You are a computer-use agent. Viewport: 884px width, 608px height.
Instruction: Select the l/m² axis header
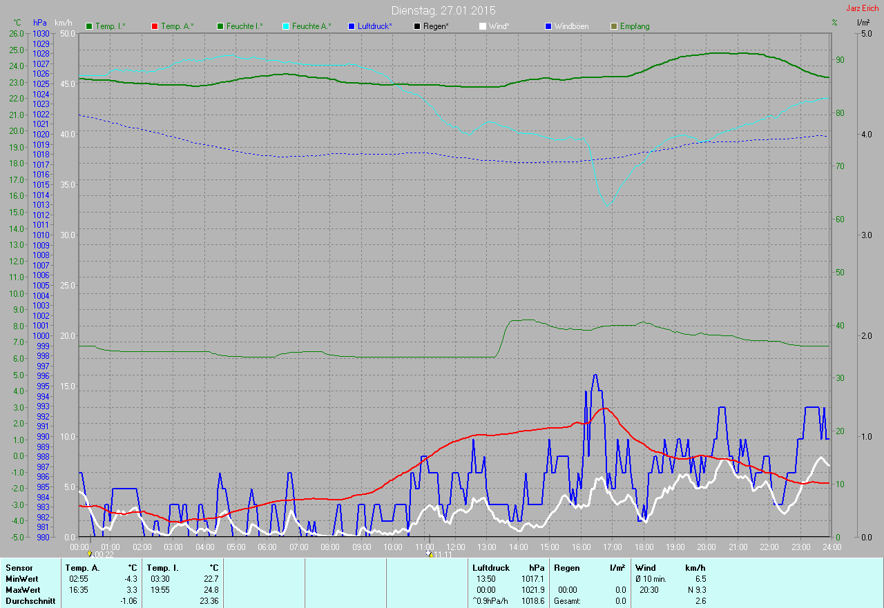click(x=863, y=23)
